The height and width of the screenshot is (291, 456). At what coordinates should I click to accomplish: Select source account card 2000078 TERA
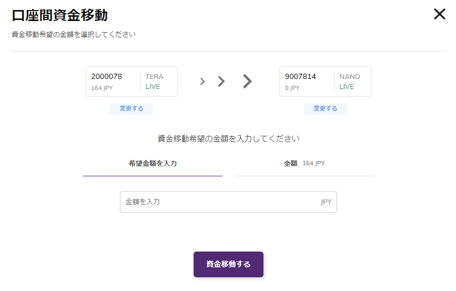[x=131, y=82]
